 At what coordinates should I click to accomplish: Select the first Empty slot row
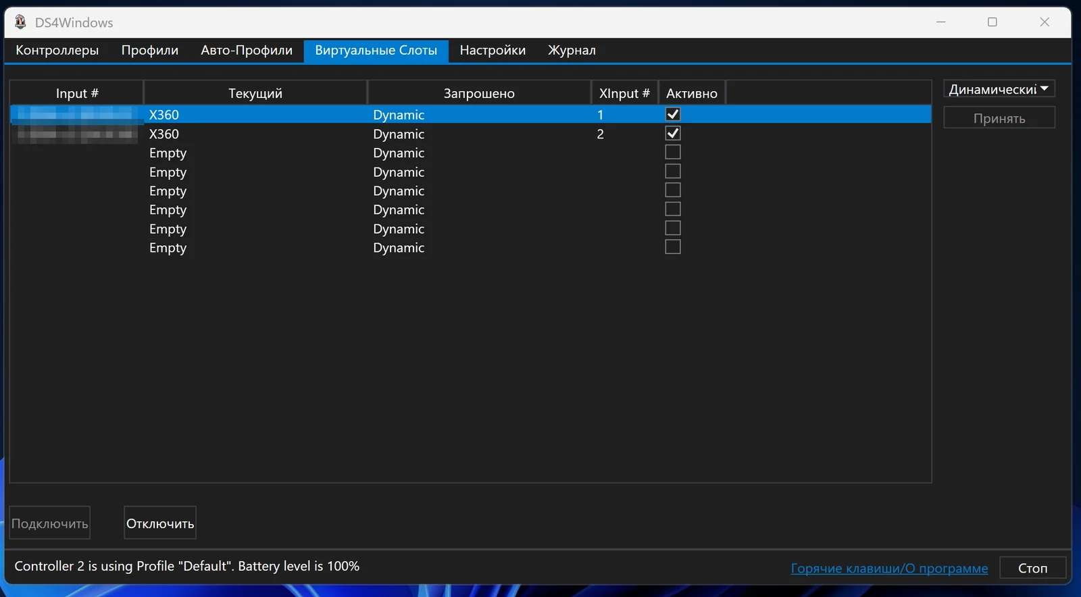click(471, 153)
